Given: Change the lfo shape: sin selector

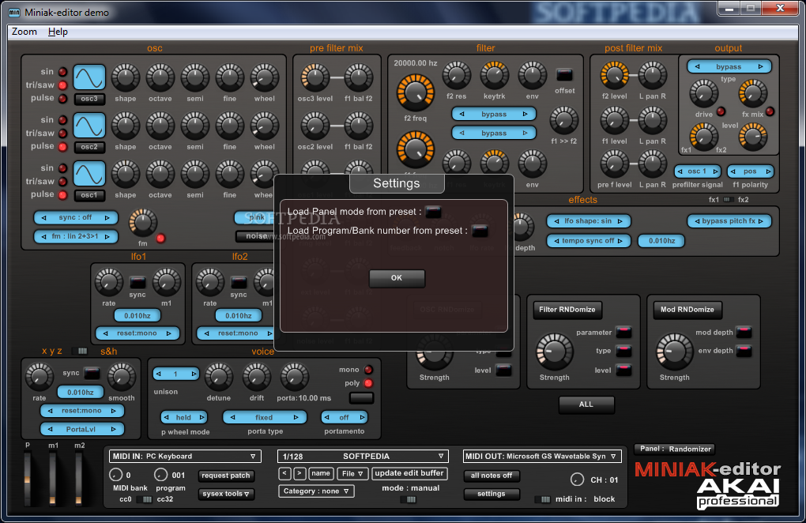Looking at the screenshot, I should pyautogui.click(x=589, y=221).
